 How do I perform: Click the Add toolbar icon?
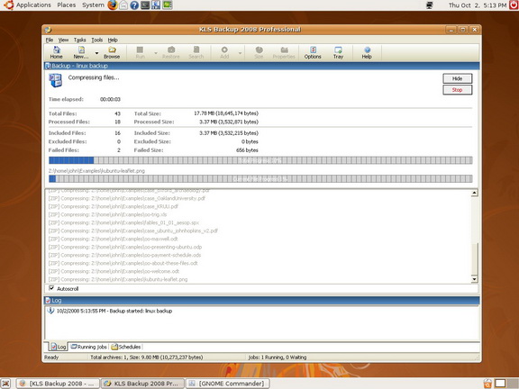point(224,52)
